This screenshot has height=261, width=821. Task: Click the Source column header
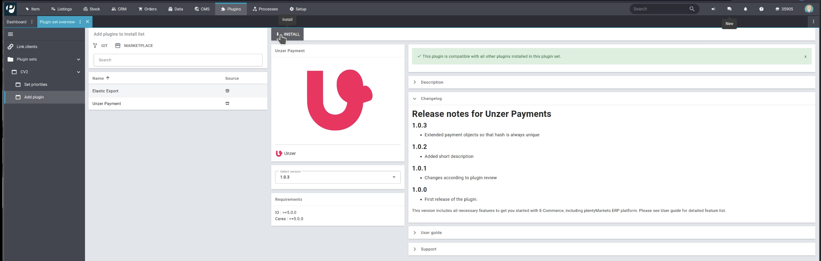[x=232, y=78]
